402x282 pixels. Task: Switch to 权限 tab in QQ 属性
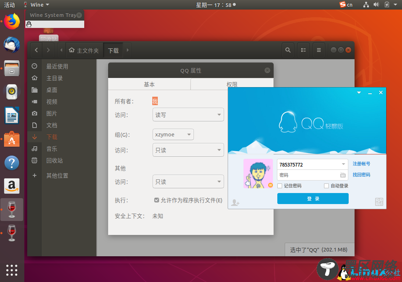tap(232, 84)
